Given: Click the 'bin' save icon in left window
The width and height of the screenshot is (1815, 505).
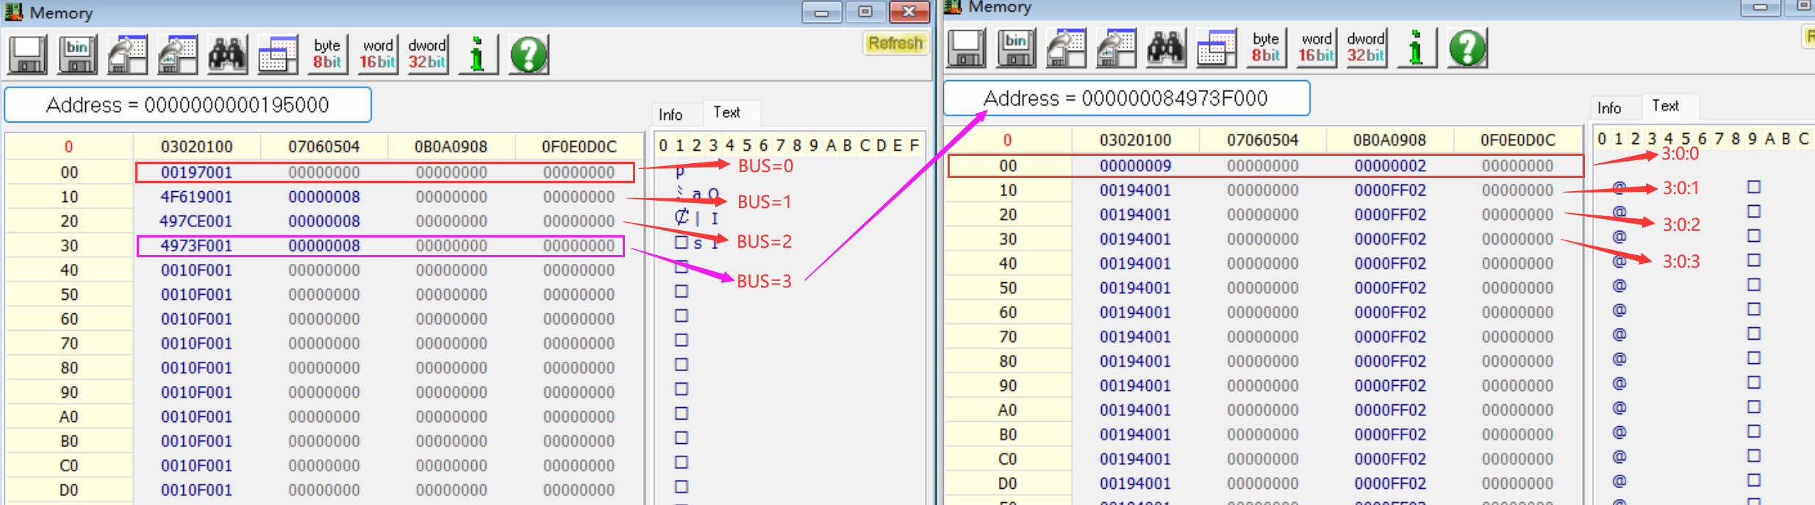Looking at the screenshot, I should (78, 54).
